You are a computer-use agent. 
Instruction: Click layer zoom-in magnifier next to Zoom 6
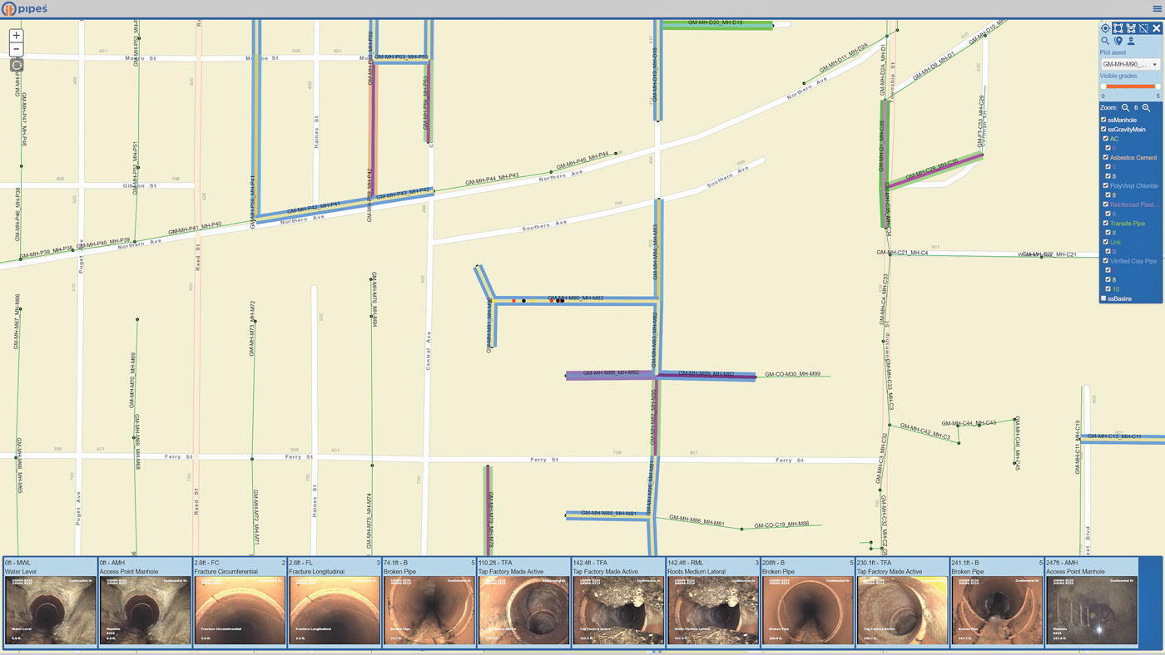(x=1147, y=108)
